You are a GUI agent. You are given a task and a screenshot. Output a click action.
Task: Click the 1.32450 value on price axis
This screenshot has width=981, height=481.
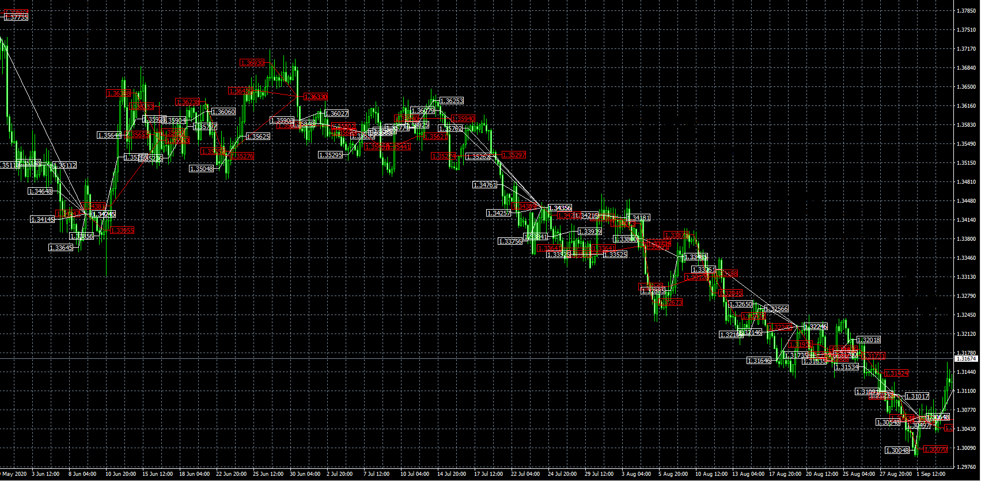click(966, 315)
